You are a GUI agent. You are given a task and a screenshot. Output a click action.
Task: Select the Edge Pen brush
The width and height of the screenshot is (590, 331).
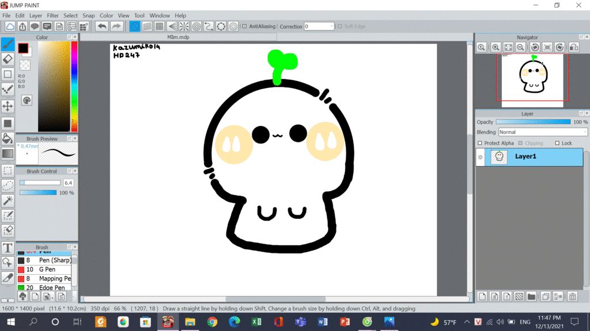44,287
